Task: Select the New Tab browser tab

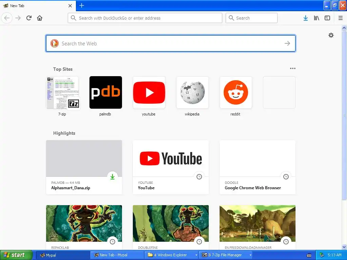Action: pyautogui.click(x=38, y=6)
